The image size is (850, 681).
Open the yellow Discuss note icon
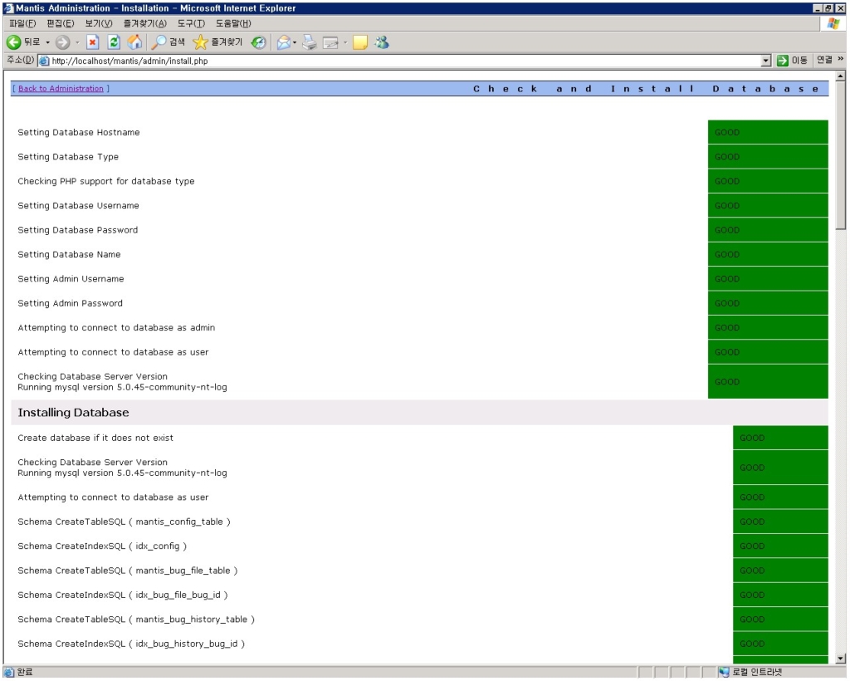(x=360, y=42)
